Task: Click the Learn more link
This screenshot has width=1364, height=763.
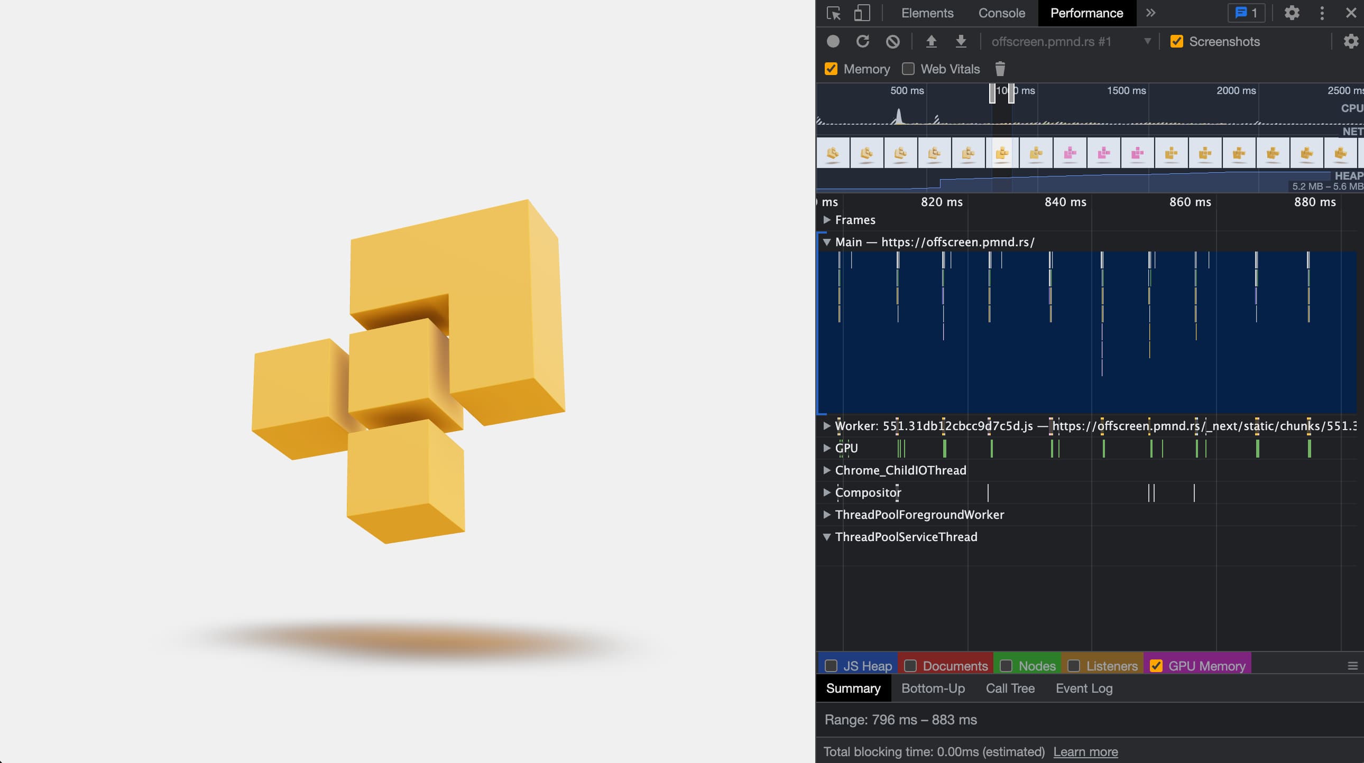Action: coord(1085,751)
